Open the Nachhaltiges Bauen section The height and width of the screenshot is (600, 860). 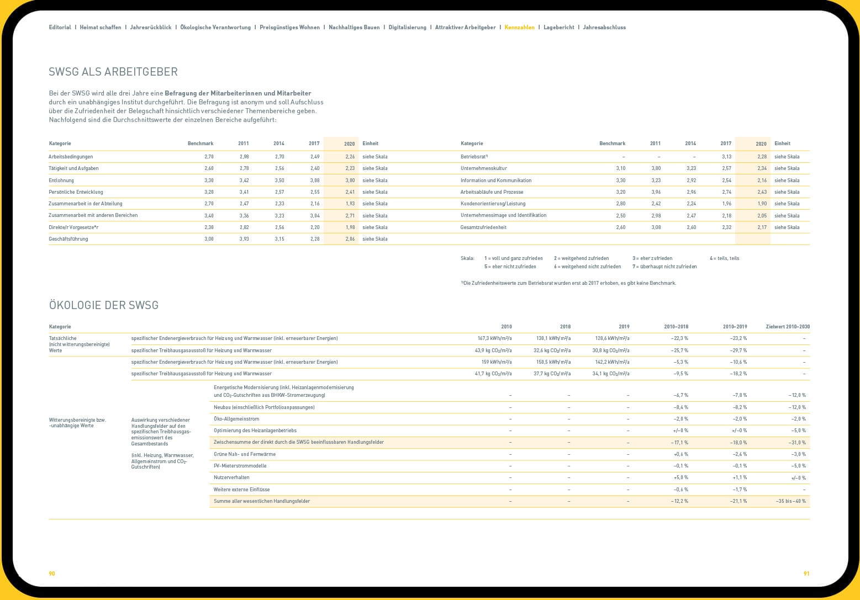click(x=354, y=28)
